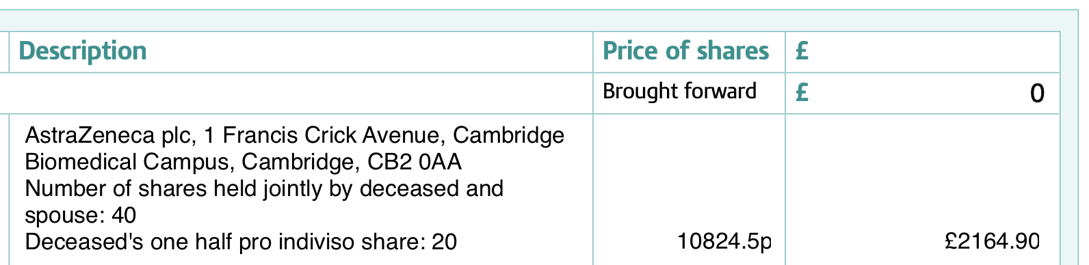
Task: Select the Brought forward label
Action: (679, 92)
